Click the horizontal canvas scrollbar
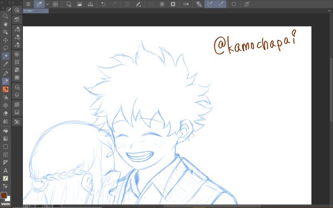The width and height of the screenshot is (333, 208). [212, 206]
